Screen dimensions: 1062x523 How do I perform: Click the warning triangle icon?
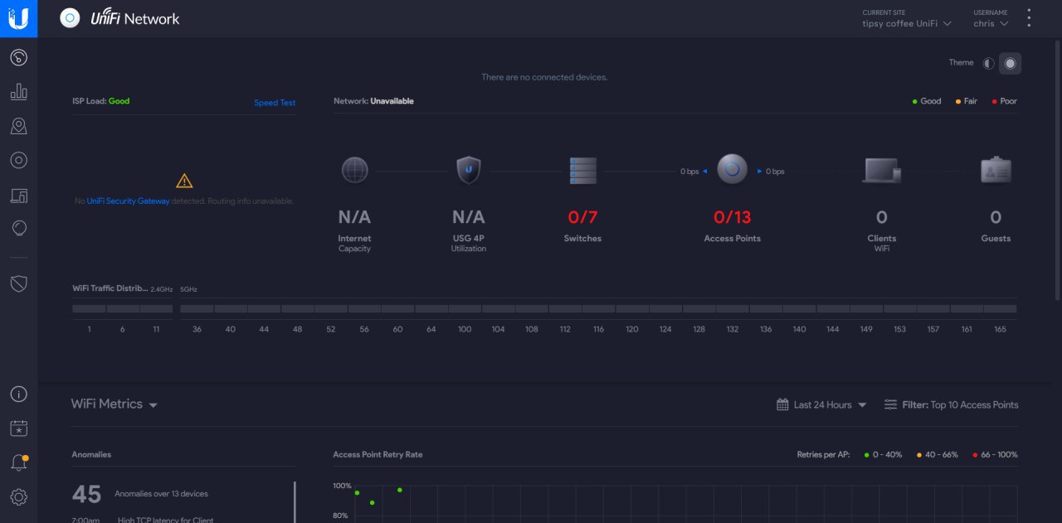tap(184, 181)
